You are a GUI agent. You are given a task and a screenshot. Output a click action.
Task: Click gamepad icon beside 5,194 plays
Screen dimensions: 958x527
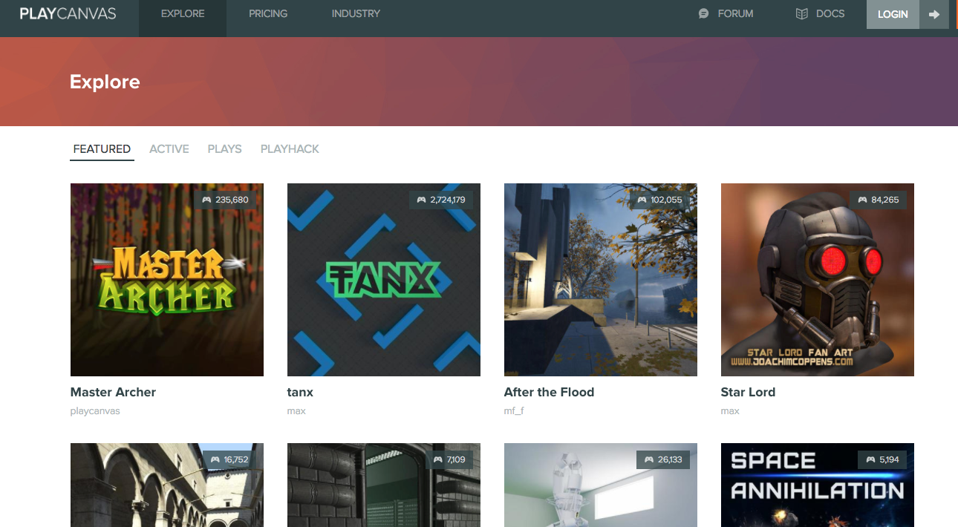(x=870, y=459)
